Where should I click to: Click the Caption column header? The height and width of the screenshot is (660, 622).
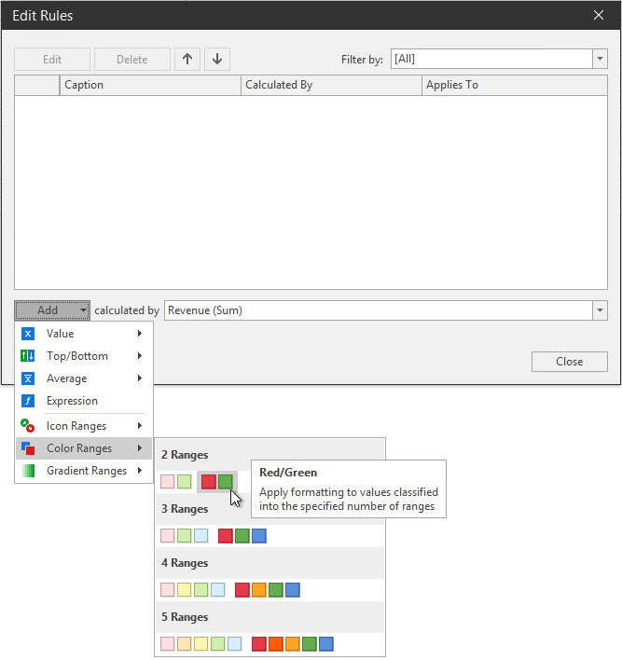tap(150, 85)
